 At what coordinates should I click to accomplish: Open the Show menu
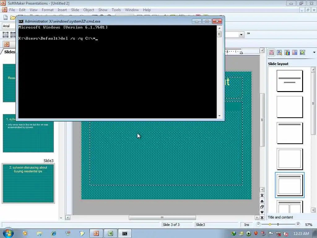(103, 10)
